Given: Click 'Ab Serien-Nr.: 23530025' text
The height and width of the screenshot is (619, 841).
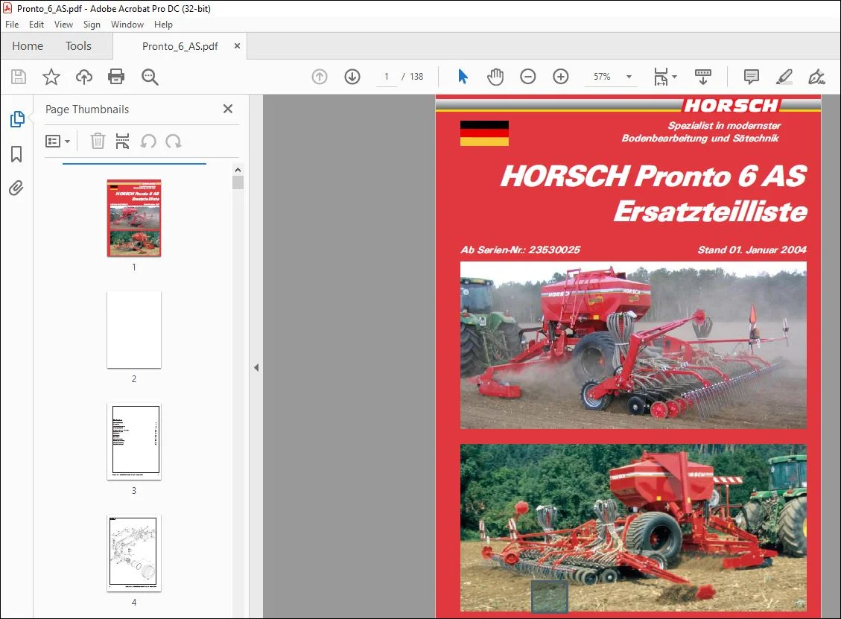Looking at the screenshot, I should click(x=520, y=250).
